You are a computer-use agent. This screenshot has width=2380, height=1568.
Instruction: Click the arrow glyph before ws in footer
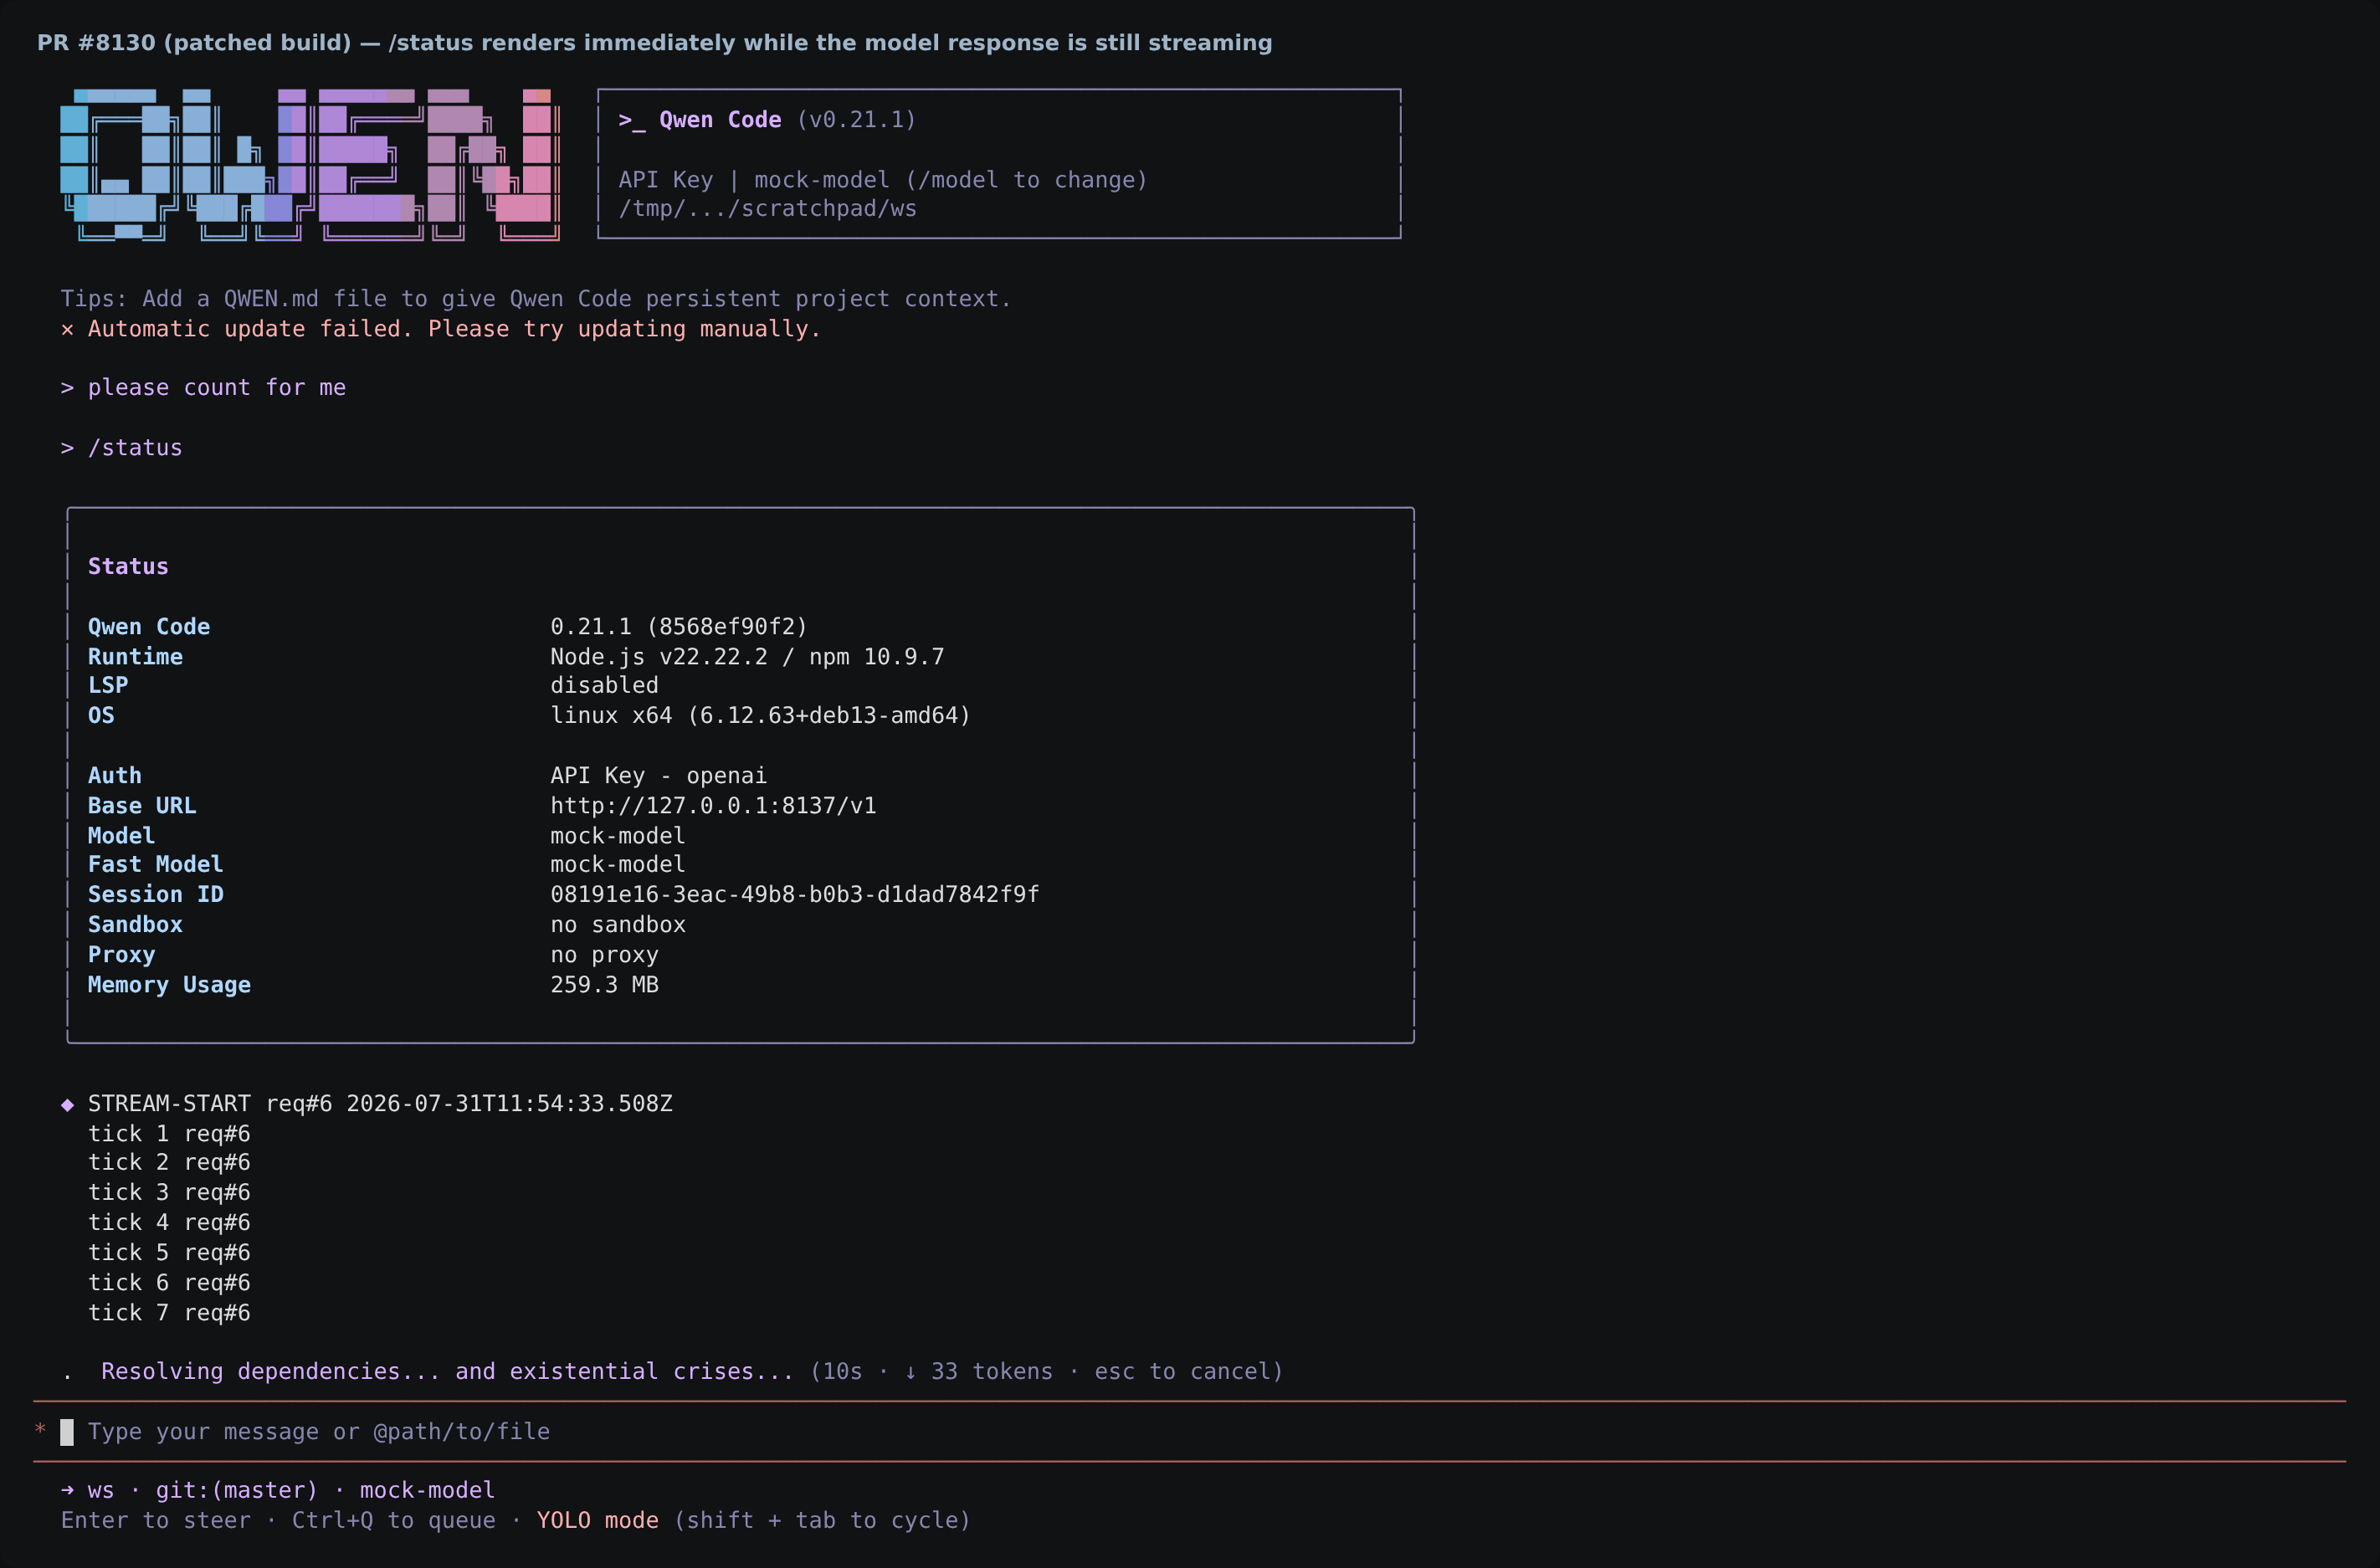click(x=67, y=1490)
